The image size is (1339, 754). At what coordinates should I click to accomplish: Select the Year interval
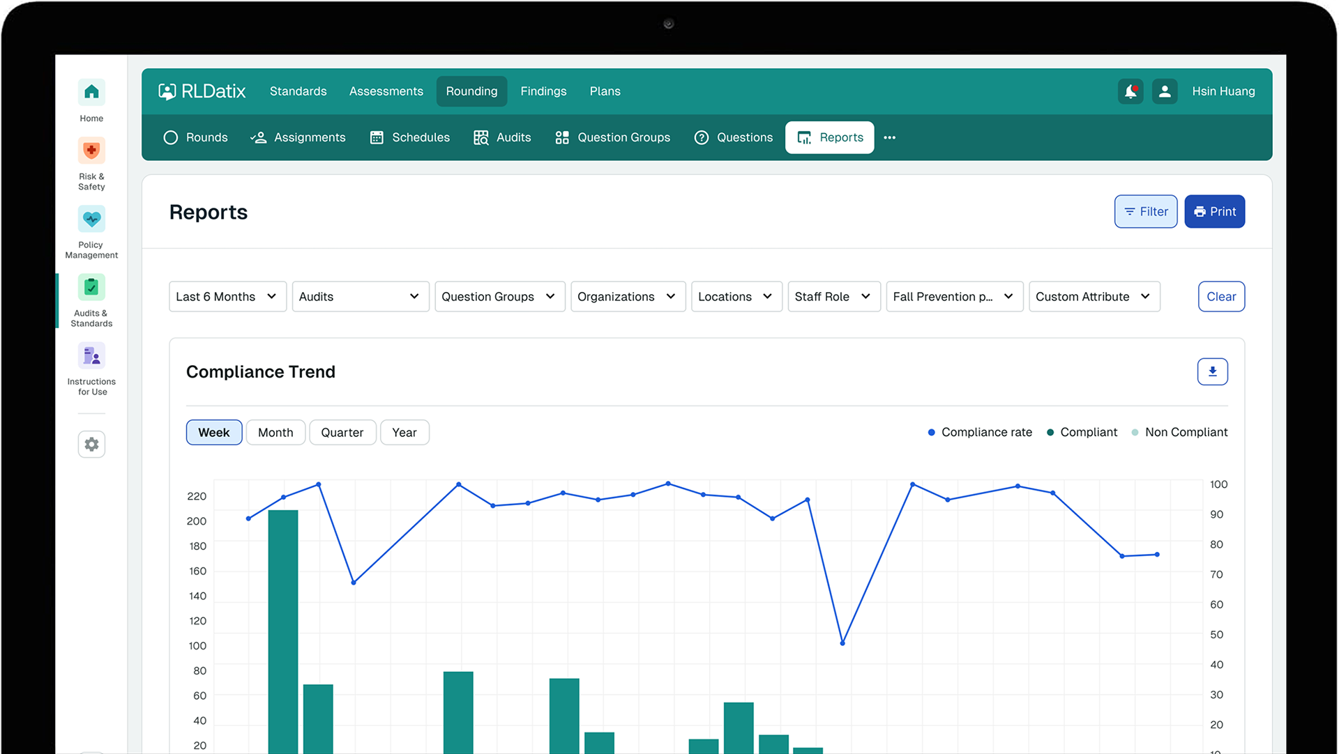click(x=404, y=432)
